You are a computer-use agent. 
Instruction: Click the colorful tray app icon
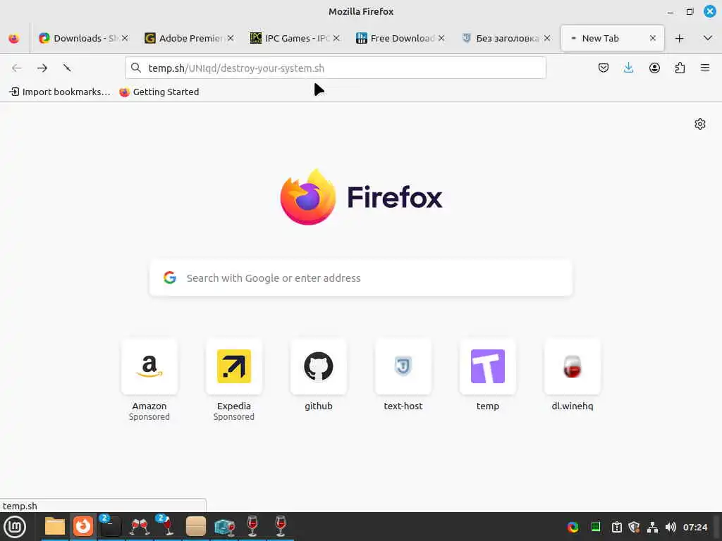573,527
